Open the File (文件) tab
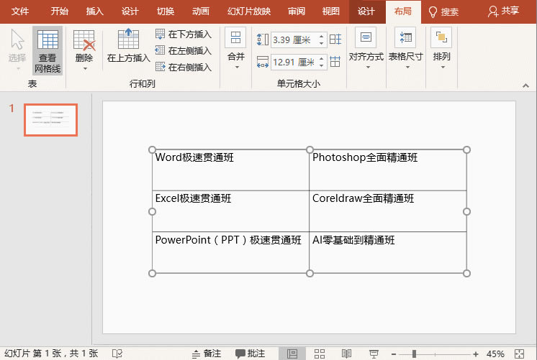Screen dimensions: 537x360 tap(20, 11)
